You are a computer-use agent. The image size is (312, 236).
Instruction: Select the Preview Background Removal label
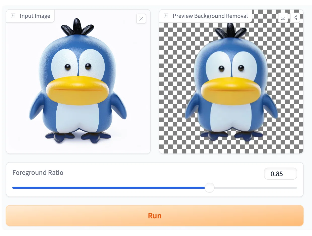click(210, 16)
